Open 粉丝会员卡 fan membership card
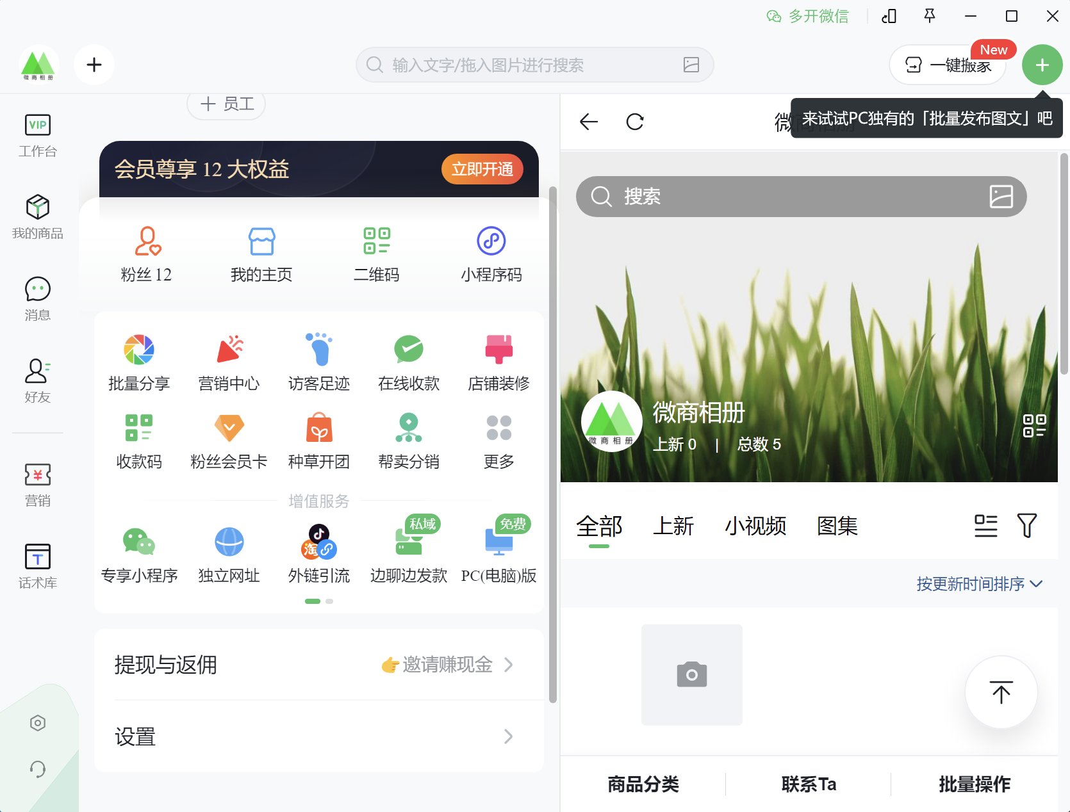 click(x=229, y=442)
